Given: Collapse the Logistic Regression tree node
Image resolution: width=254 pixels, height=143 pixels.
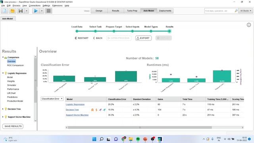Looking at the screenshot, I should (3, 73).
